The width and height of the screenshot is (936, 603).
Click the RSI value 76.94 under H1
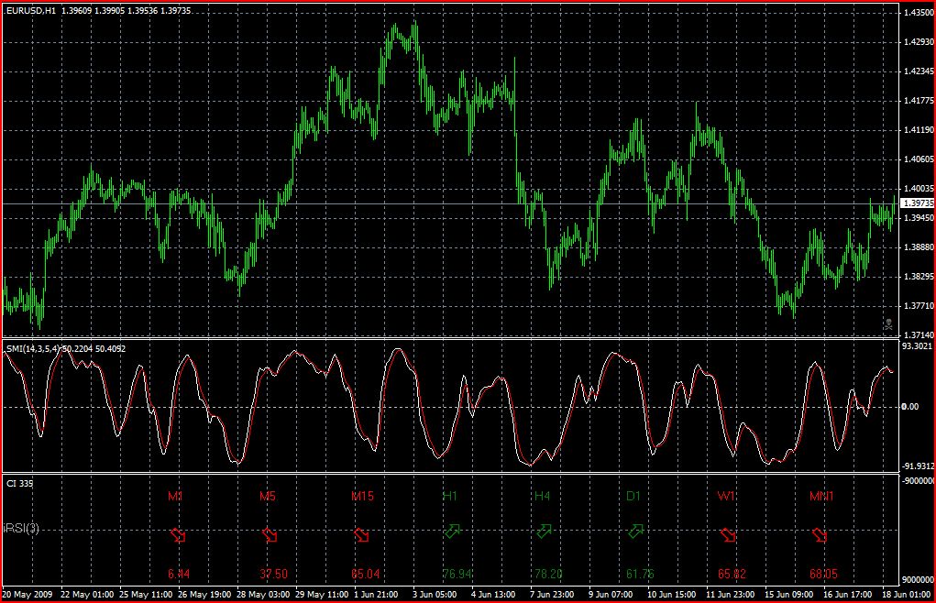coord(457,574)
